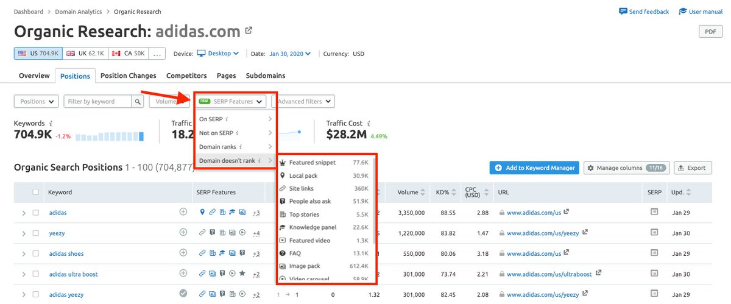Tick the select-all checkbox in table header
The height and width of the screenshot is (304, 731).
(x=36, y=192)
